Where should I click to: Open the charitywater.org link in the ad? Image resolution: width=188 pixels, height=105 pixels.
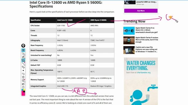pyautogui.click(x=144, y=73)
